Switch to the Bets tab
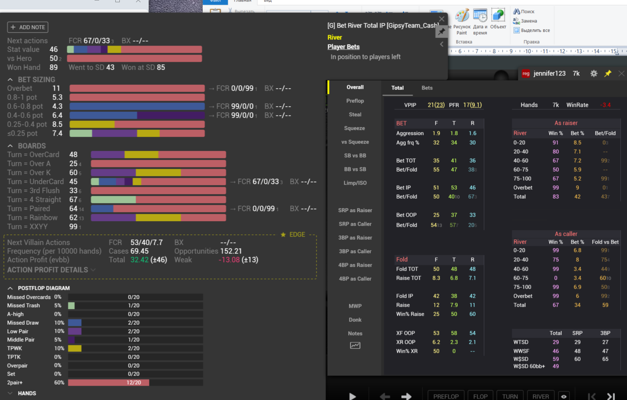The image size is (627, 400). (x=427, y=88)
